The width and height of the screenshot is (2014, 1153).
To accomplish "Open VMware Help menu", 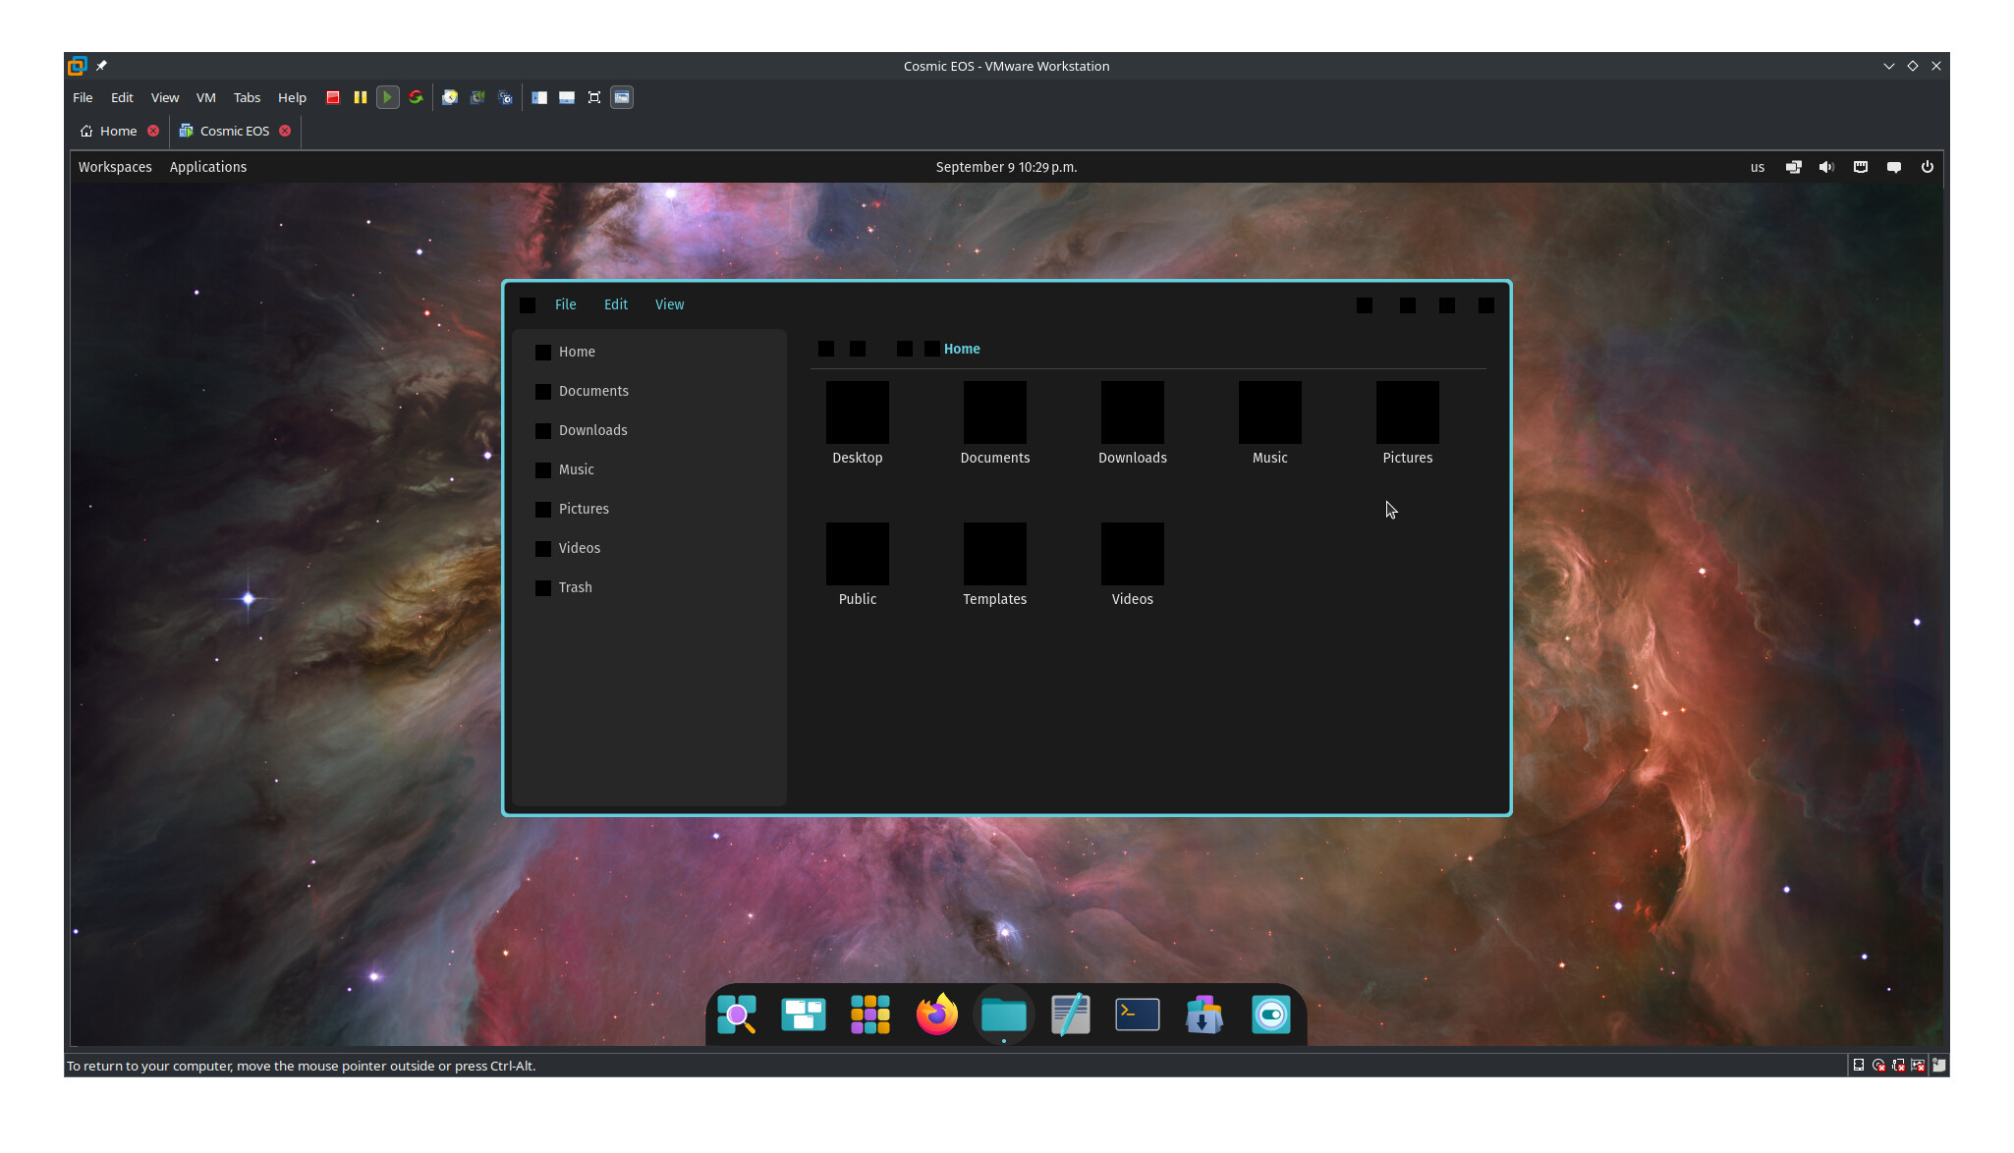I will (x=292, y=97).
